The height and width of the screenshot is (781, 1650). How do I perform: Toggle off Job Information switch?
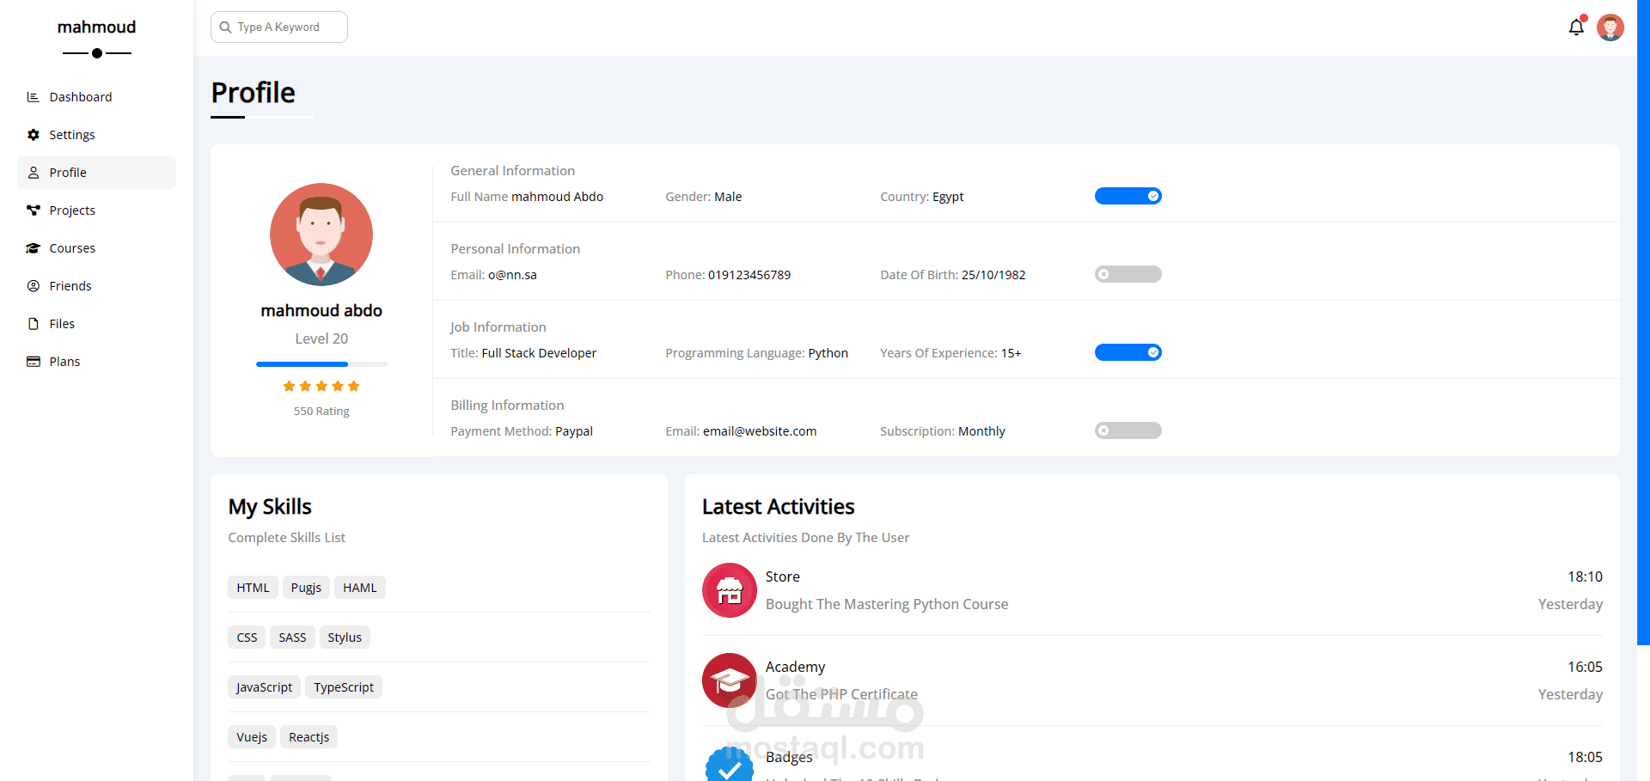point(1127,352)
